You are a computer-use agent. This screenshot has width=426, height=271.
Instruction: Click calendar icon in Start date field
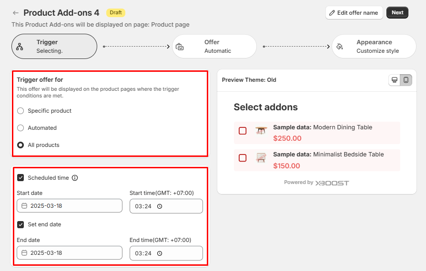pos(24,206)
